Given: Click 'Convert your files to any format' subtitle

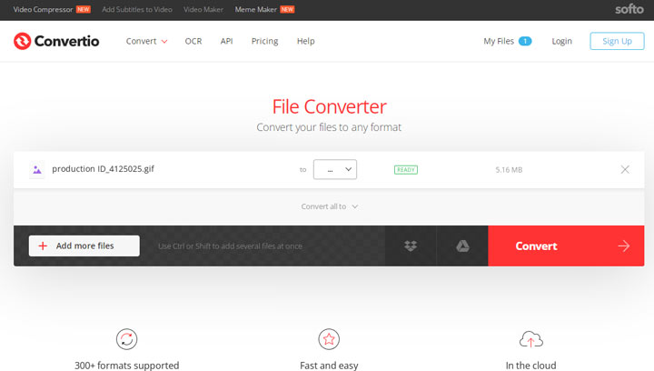Looking at the screenshot, I should coord(329,127).
